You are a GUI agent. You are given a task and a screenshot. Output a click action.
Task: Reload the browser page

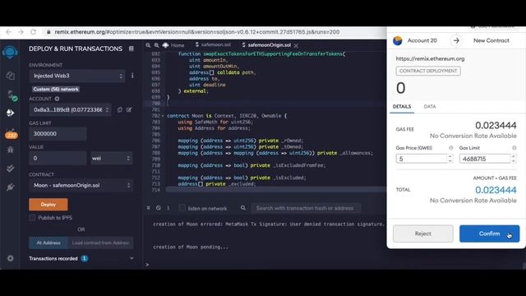pyautogui.click(x=33, y=32)
